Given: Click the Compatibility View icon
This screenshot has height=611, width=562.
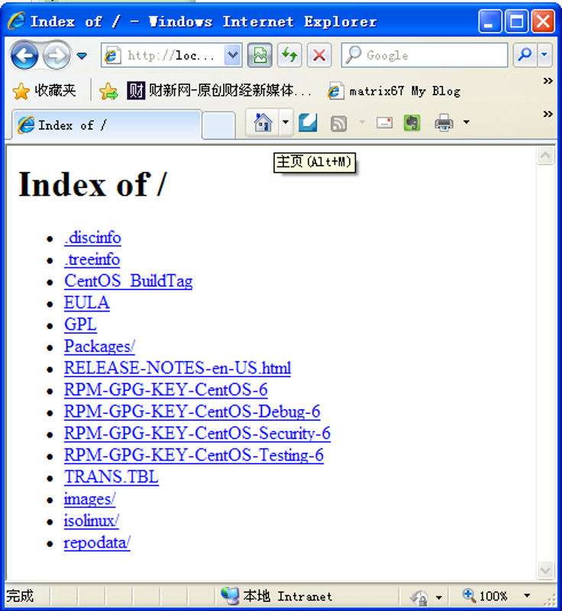Looking at the screenshot, I should 260,55.
